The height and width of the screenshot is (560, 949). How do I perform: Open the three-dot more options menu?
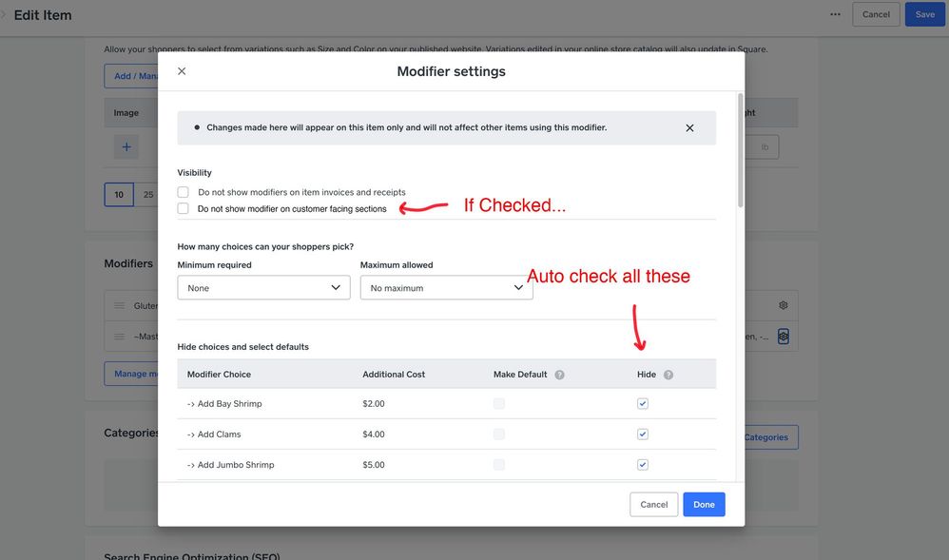(835, 14)
